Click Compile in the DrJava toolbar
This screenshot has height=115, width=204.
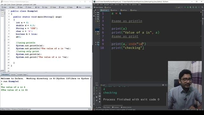click(88, 7)
